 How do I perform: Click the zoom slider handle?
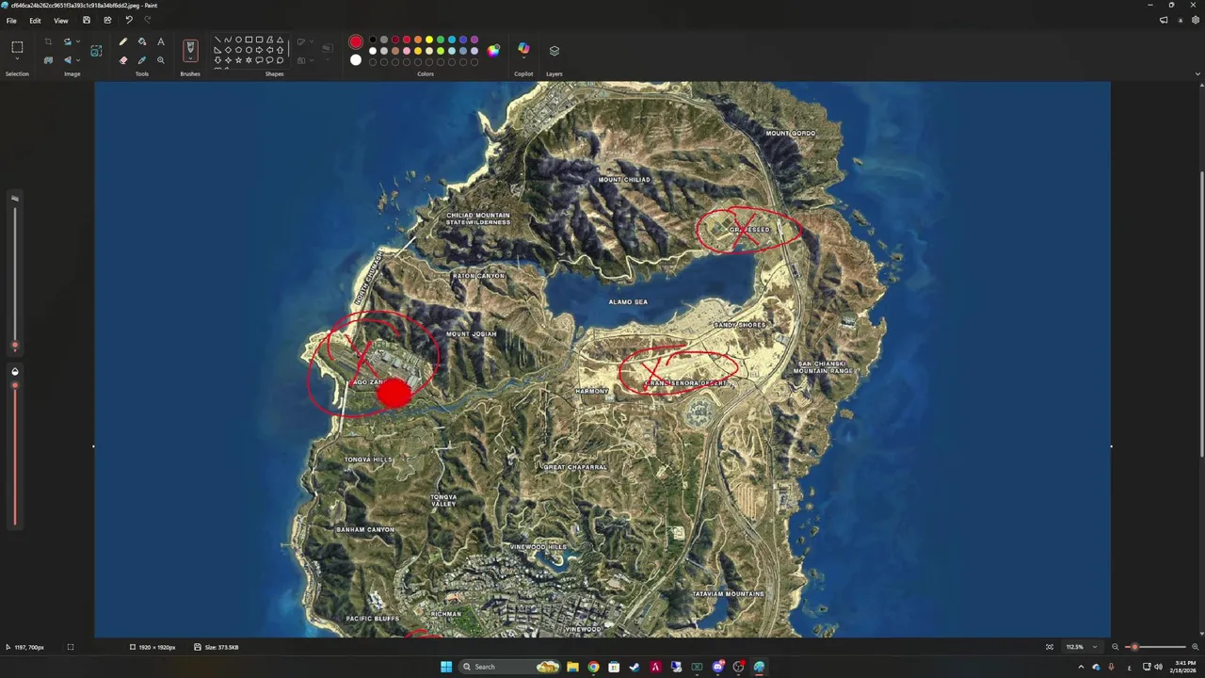(x=1134, y=647)
